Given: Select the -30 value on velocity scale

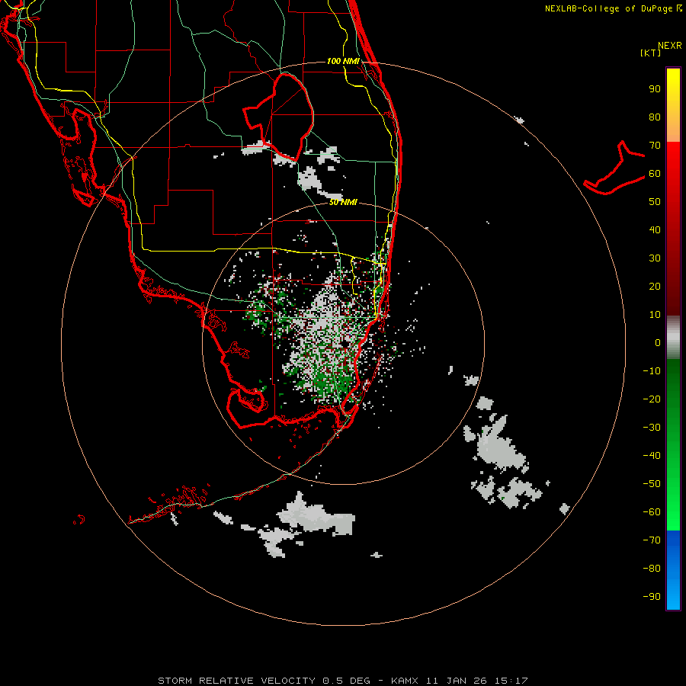Looking at the screenshot, I should click(x=652, y=428).
